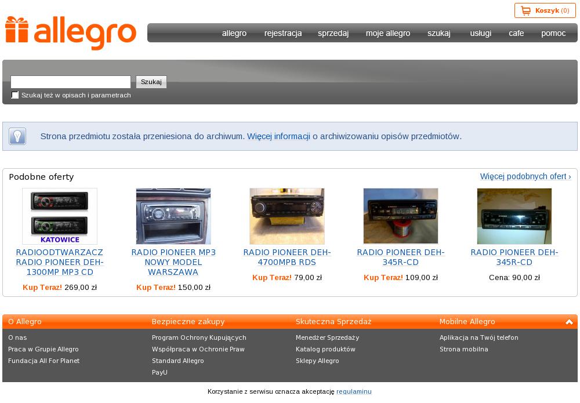Click the Mobilne Allegro footer heading
580x403 pixels.
tap(467, 322)
